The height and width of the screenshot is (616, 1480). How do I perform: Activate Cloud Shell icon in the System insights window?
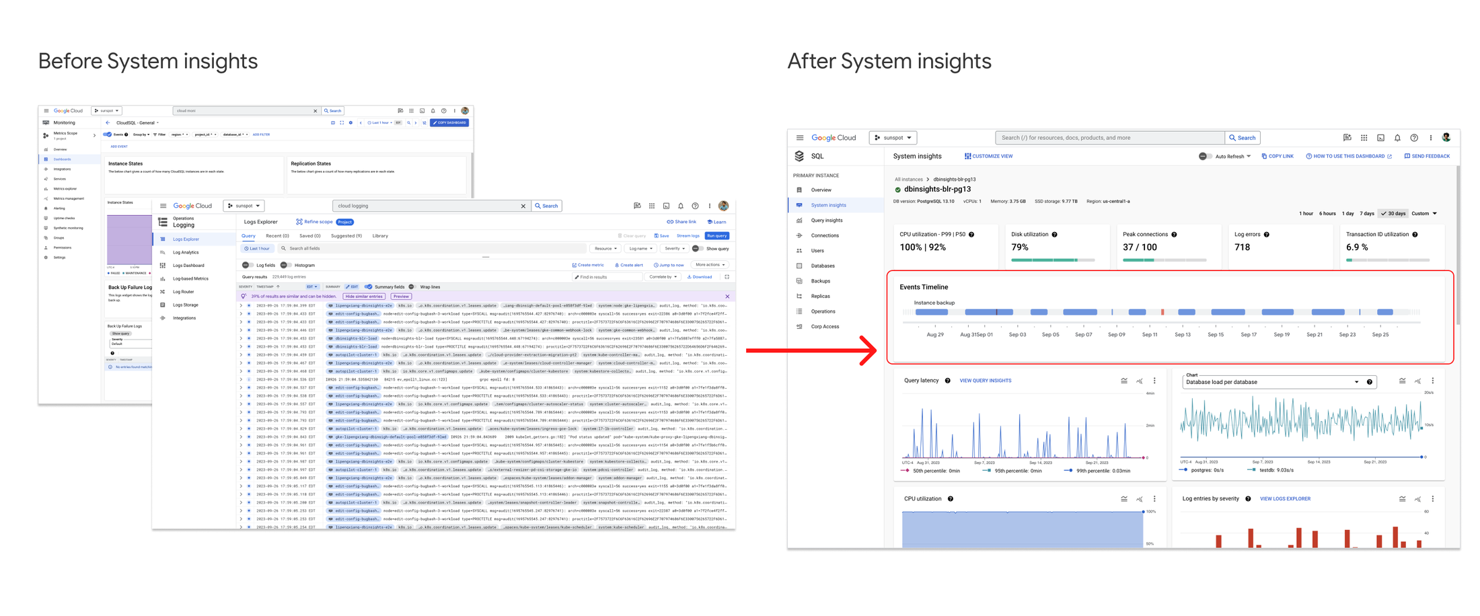[x=1380, y=138]
